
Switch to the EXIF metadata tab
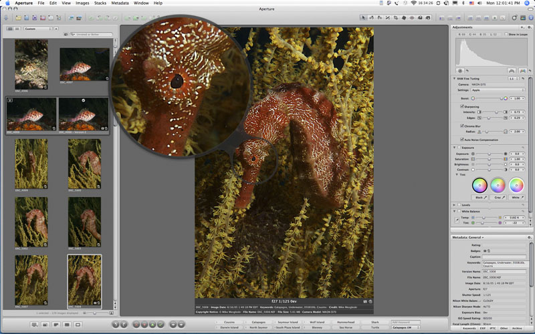point(483,328)
